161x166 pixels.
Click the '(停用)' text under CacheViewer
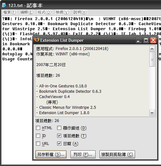coord(52,102)
